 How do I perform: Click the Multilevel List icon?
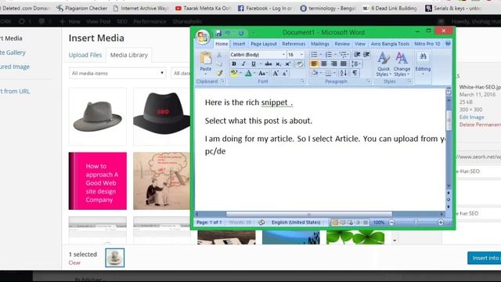click(343, 55)
